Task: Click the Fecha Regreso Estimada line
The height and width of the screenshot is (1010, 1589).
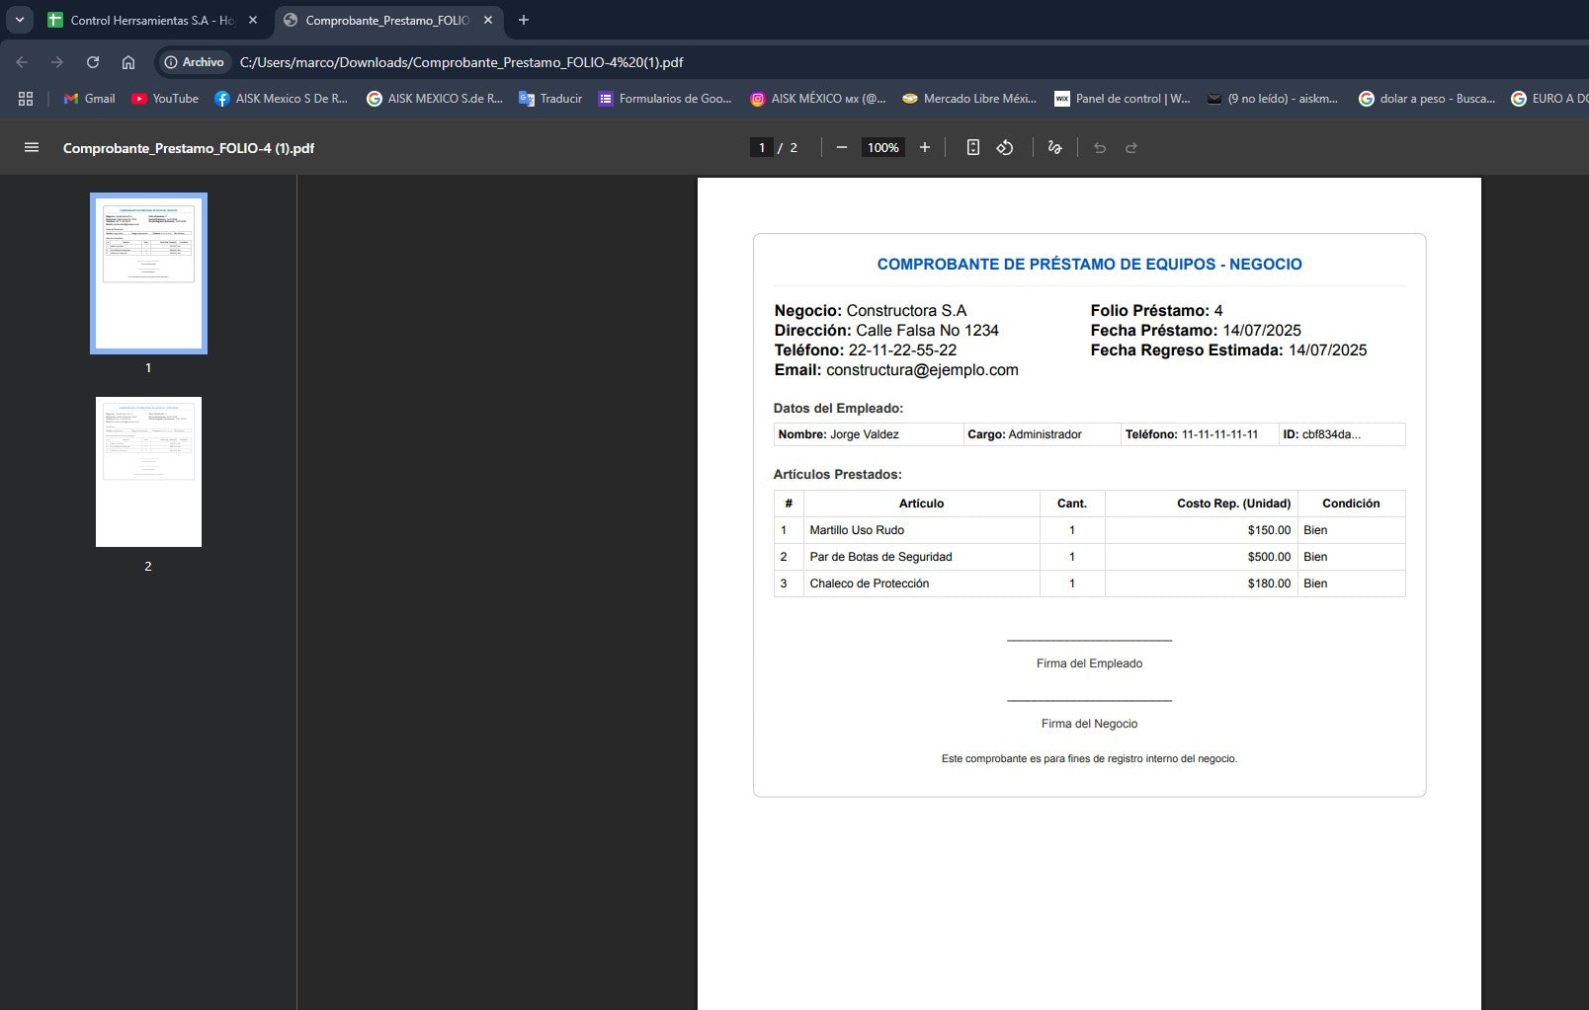Action: (x=1228, y=350)
